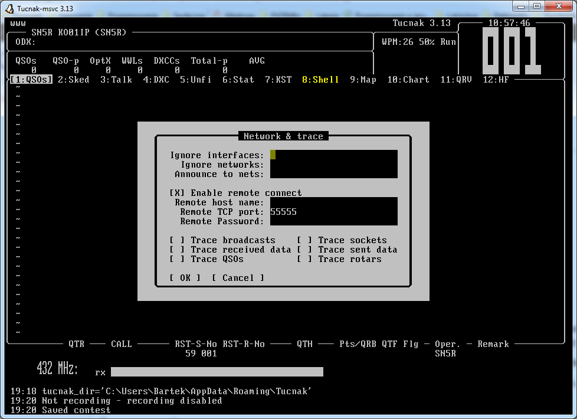Switch to the 1:QSOs tab

pos(31,80)
